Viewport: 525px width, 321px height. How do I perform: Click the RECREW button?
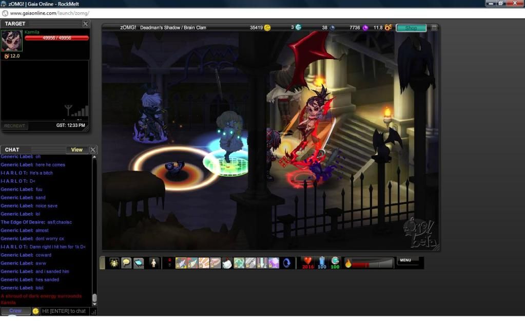[x=14, y=126]
